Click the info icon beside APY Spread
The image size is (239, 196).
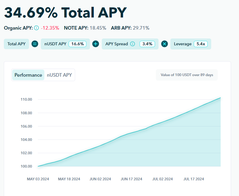133,44
